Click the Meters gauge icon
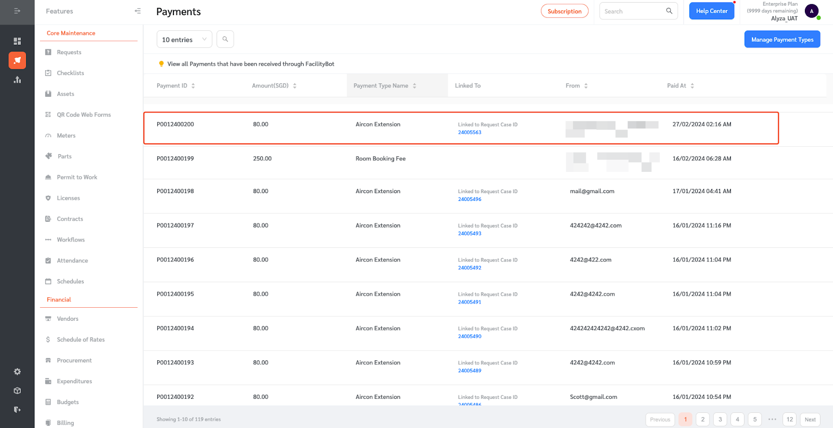The height and width of the screenshot is (428, 833). click(x=48, y=135)
